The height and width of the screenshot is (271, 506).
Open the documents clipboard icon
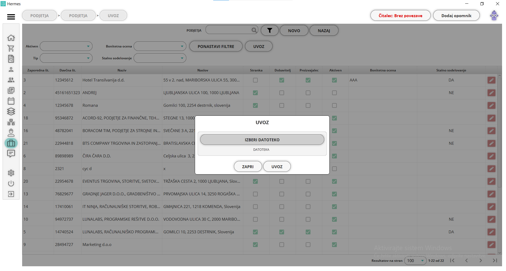(11, 59)
